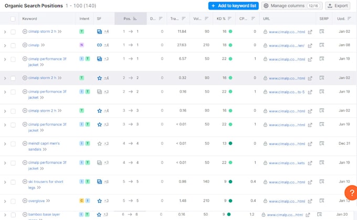357x220 pixels.
Task: Click the link SERP feature icon in 'cimalp' row
Action: point(100,45)
